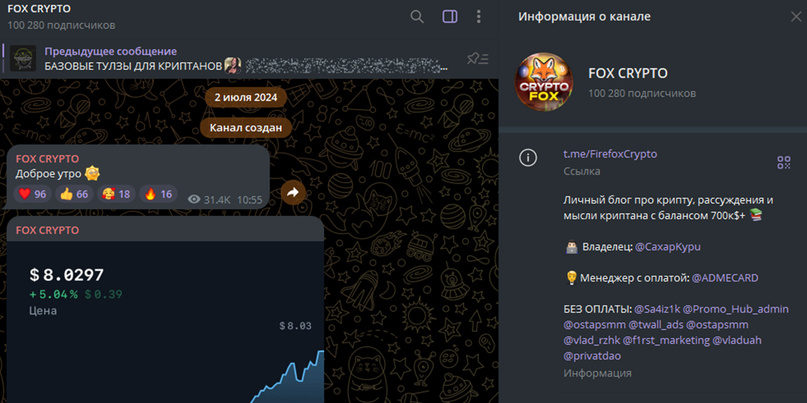Open the t.me/FirefoxCrypto link
This screenshot has height=403, width=807.
610,153
